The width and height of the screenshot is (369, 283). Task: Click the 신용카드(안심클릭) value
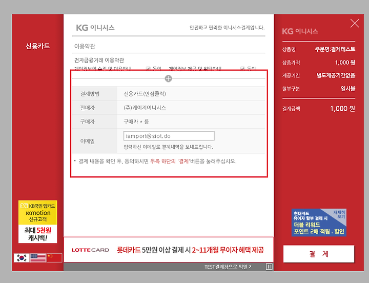(x=145, y=94)
